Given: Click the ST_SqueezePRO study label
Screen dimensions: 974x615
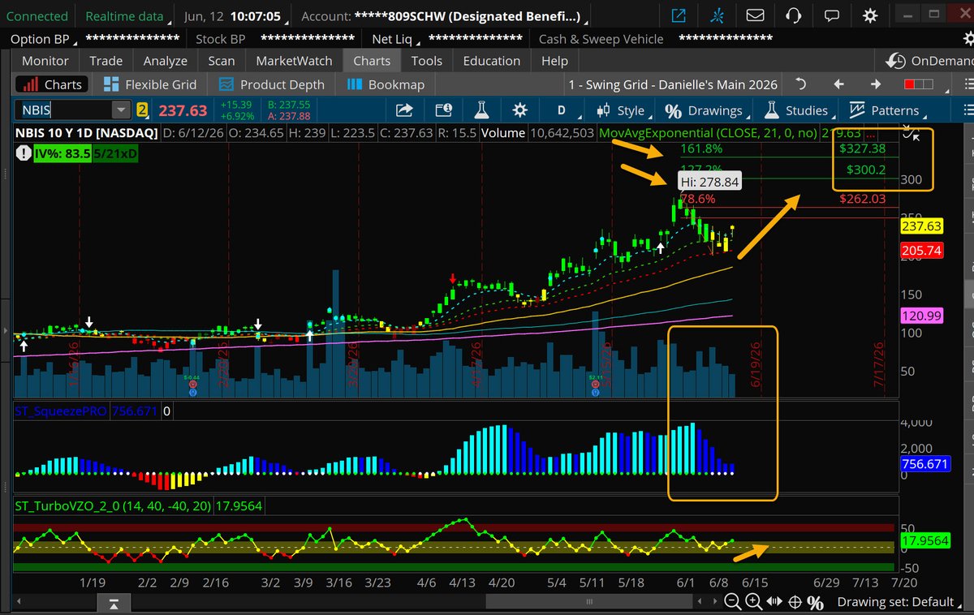Looking at the screenshot, I should (x=62, y=411).
